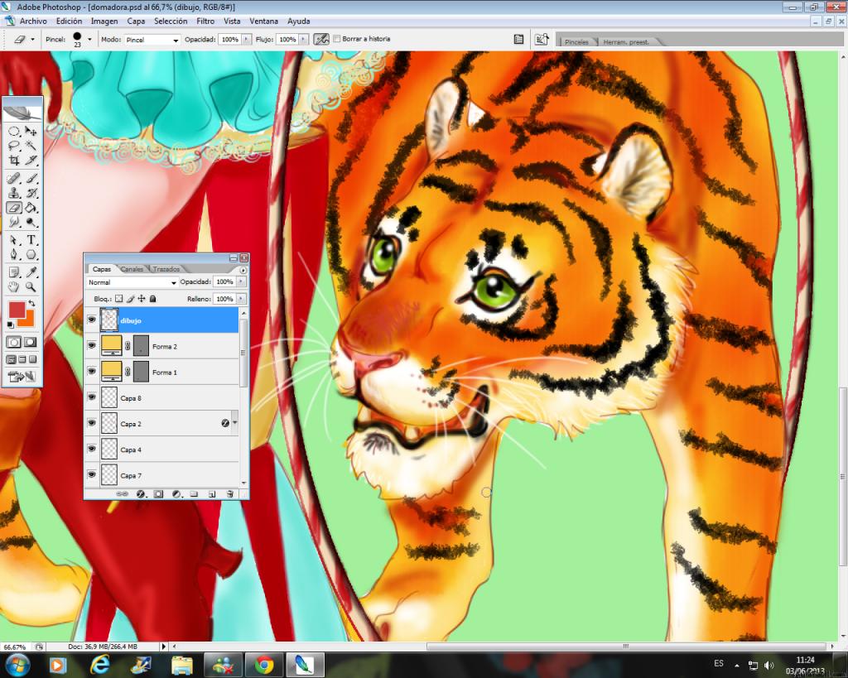Select the Hand tool
848x678 pixels.
coord(14,286)
